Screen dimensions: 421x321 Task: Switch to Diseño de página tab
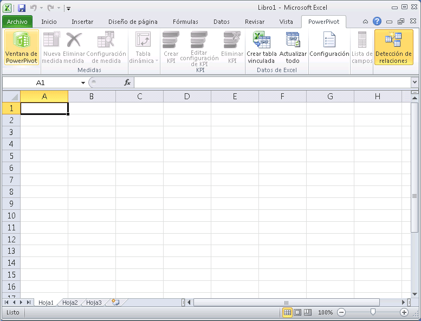[x=133, y=22]
